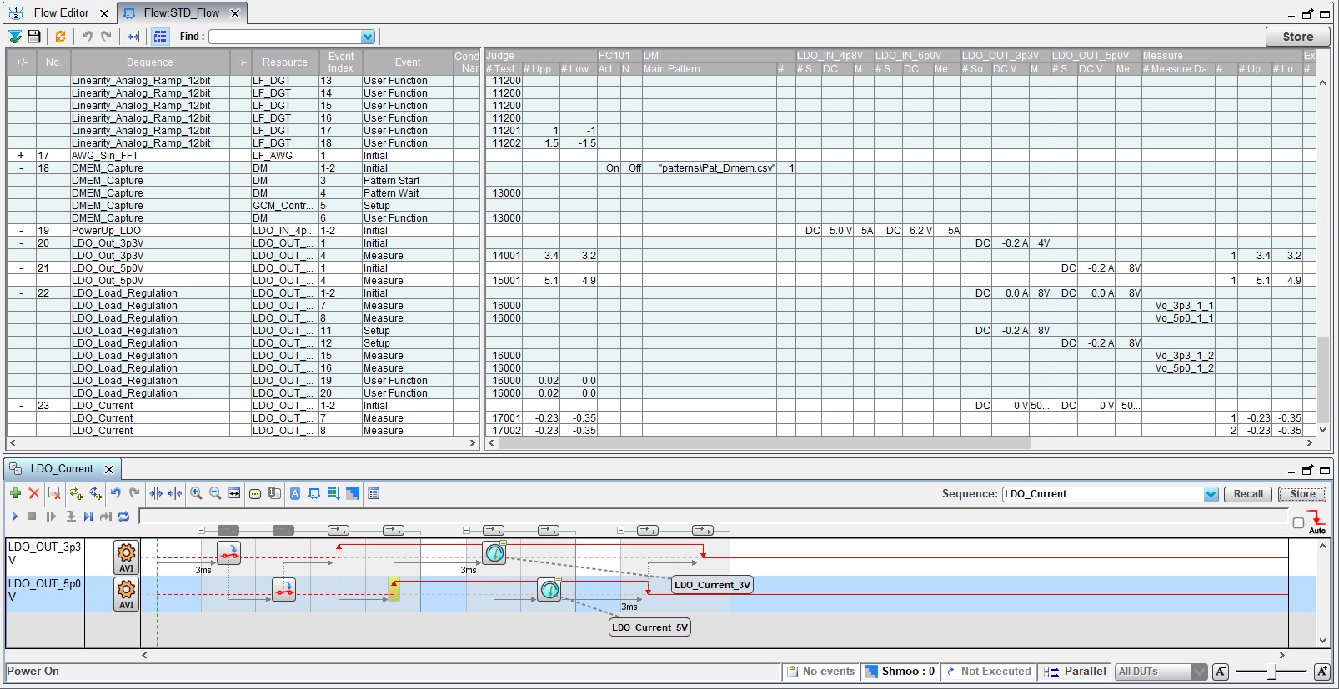Click the red X delete icon
Viewport: 1339px width, 689px height.
click(x=34, y=493)
